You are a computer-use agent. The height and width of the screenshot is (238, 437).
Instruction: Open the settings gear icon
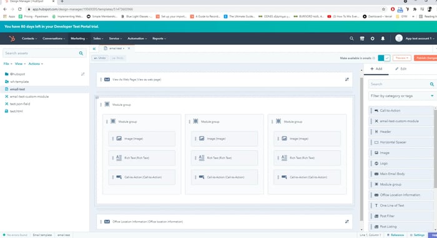[x=372, y=39]
